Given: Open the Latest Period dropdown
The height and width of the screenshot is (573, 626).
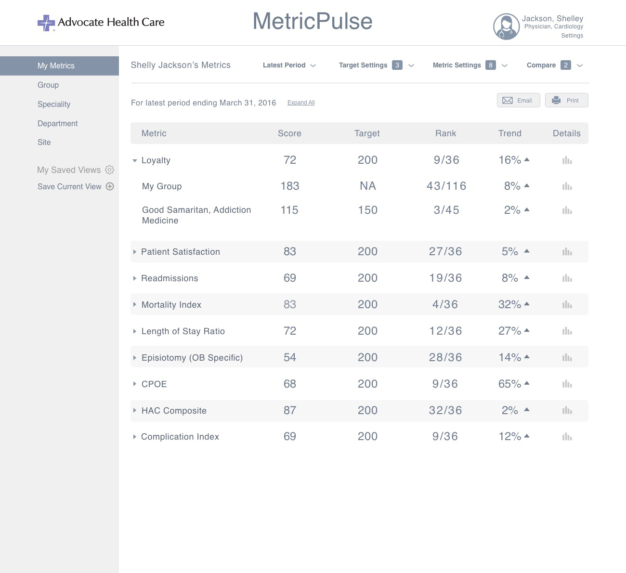Looking at the screenshot, I should (x=289, y=65).
